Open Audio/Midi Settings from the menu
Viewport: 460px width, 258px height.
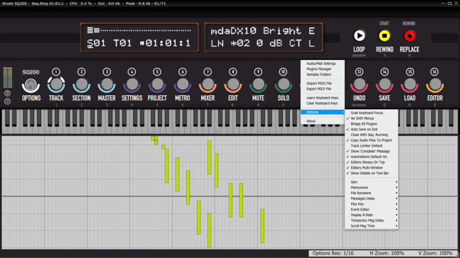click(x=321, y=64)
